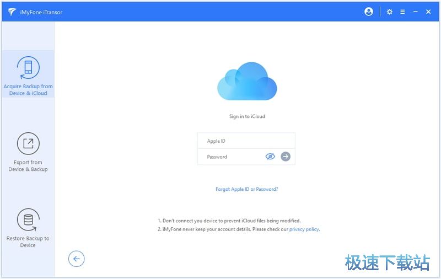The image size is (441, 279).
Task: Click the "Sign in to iCloud" heading text
Action: click(247, 116)
